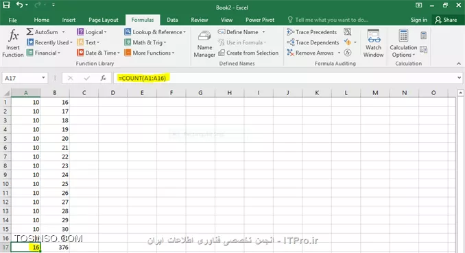465x253 pixels.
Task: Click Remove Arrows
Action: click(310, 53)
